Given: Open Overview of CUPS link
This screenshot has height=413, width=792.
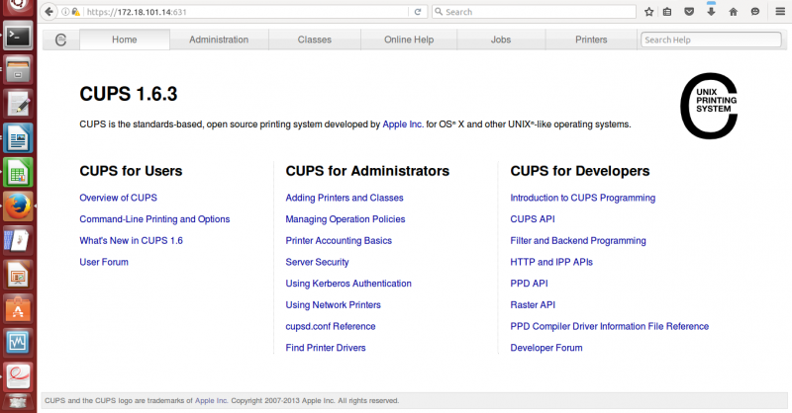Looking at the screenshot, I should coord(118,198).
